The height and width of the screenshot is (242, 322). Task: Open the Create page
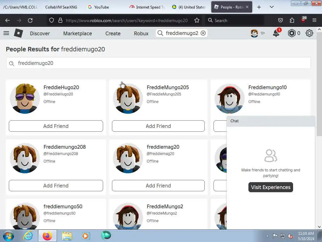pyautogui.click(x=113, y=33)
